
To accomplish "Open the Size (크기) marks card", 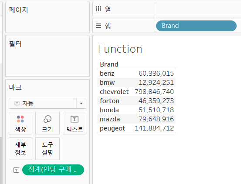I will 48,123.
